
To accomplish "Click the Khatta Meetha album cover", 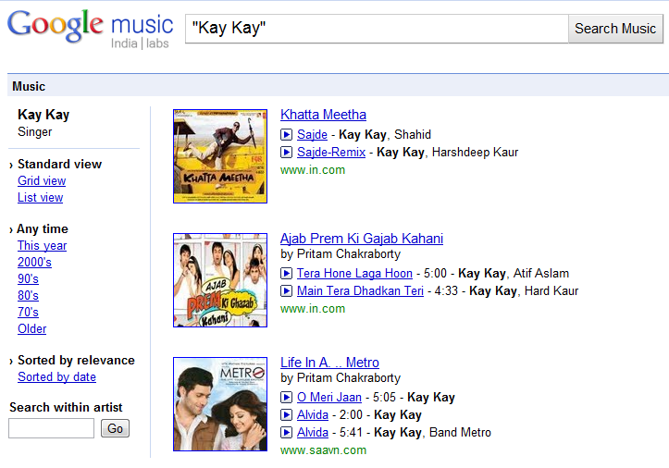I will click(220, 155).
